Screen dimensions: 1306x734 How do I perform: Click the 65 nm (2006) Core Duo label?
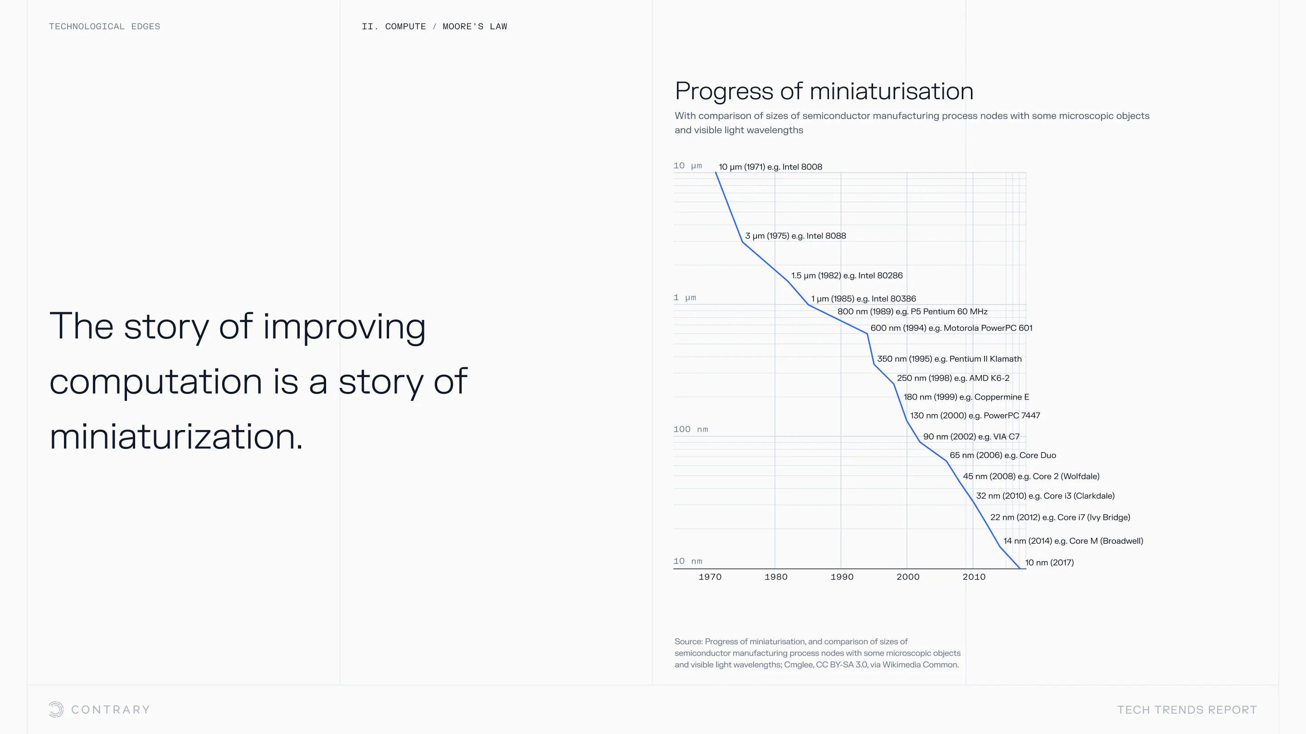pyautogui.click(x=1002, y=455)
